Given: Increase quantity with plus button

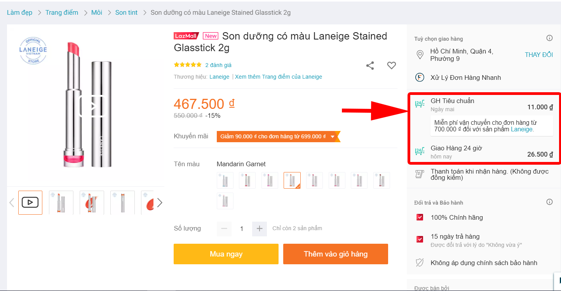Looking at the screenshot, I should pyautogui.click(x=260, y=229).
